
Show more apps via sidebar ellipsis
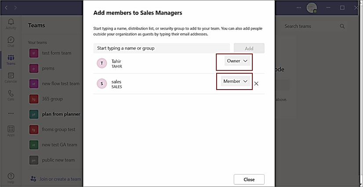point(11,114)
